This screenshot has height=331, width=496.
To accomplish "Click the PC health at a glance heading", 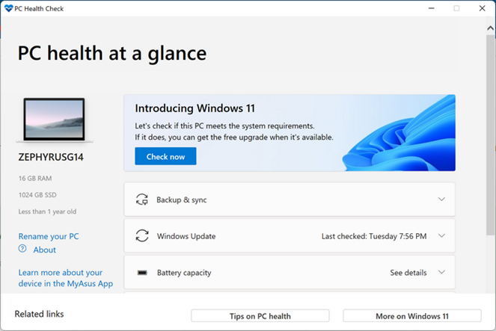I will point(112,53).
